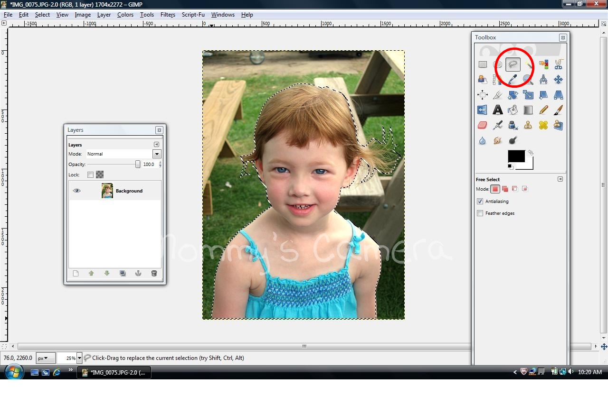608x404 pixels.
Task: Select the Rotate tool
Action: (513, 95)
